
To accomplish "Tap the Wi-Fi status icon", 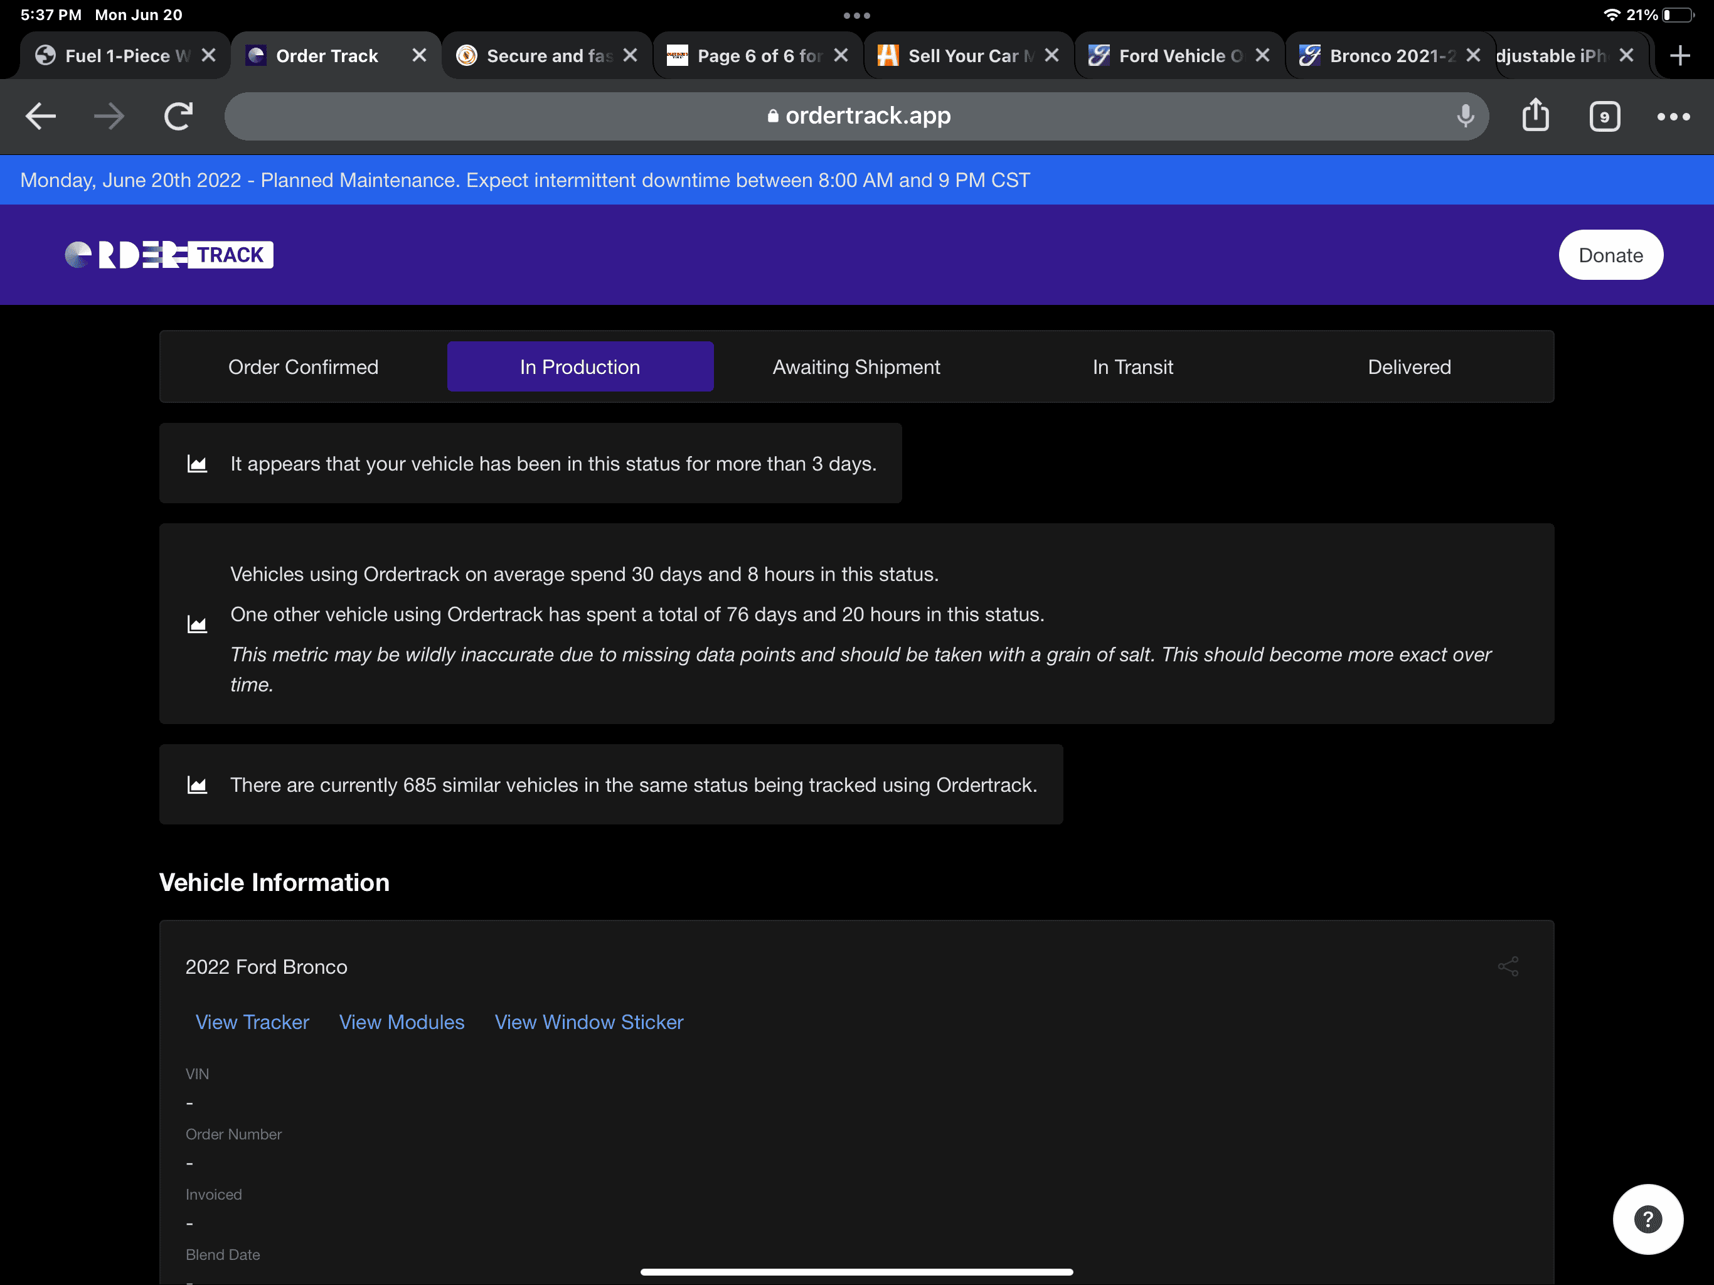I will coord(1611,14).
